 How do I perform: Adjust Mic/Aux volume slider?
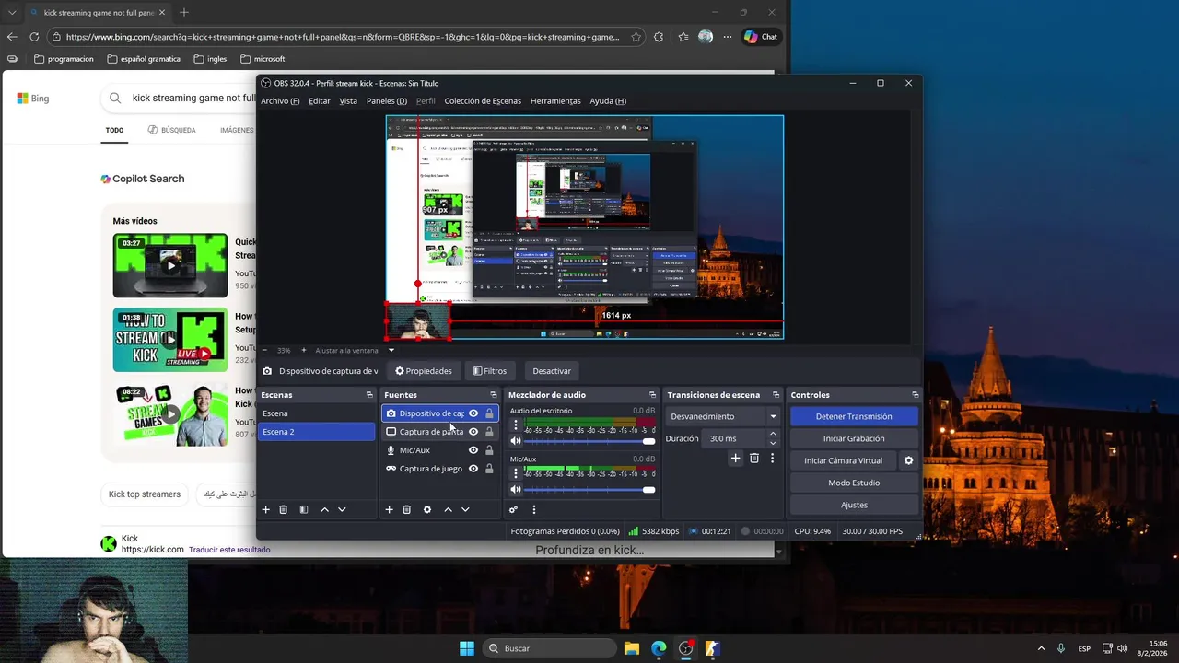click(589, 490)
